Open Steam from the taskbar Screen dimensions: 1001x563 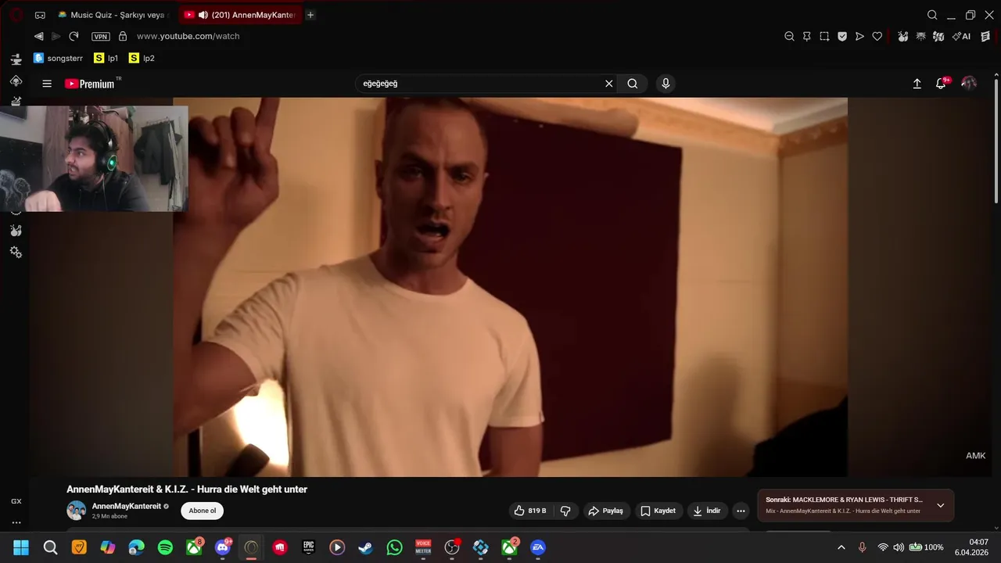365,547
